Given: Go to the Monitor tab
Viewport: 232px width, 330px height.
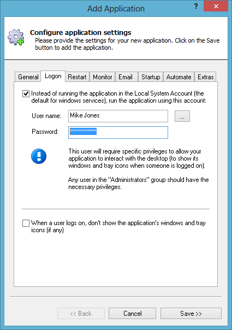Looking at the screenshot, I should pos(103,77).
